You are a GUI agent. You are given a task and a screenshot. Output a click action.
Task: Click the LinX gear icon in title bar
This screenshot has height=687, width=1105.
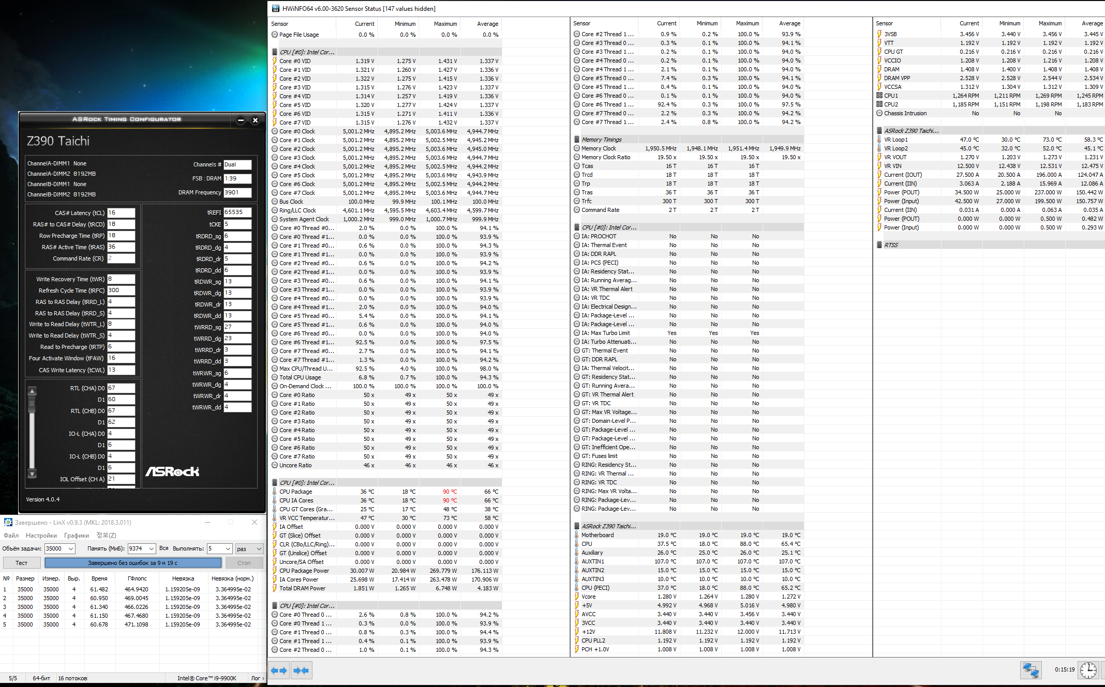click(8, 522)
